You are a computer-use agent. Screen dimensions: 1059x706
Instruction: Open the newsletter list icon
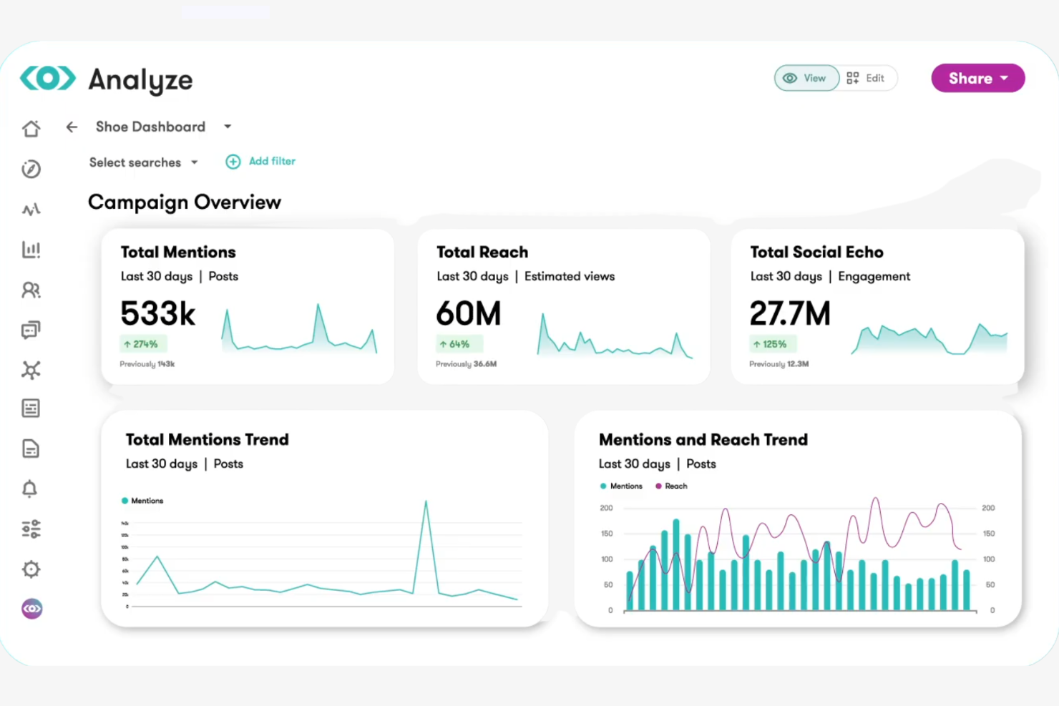point(31,408)
